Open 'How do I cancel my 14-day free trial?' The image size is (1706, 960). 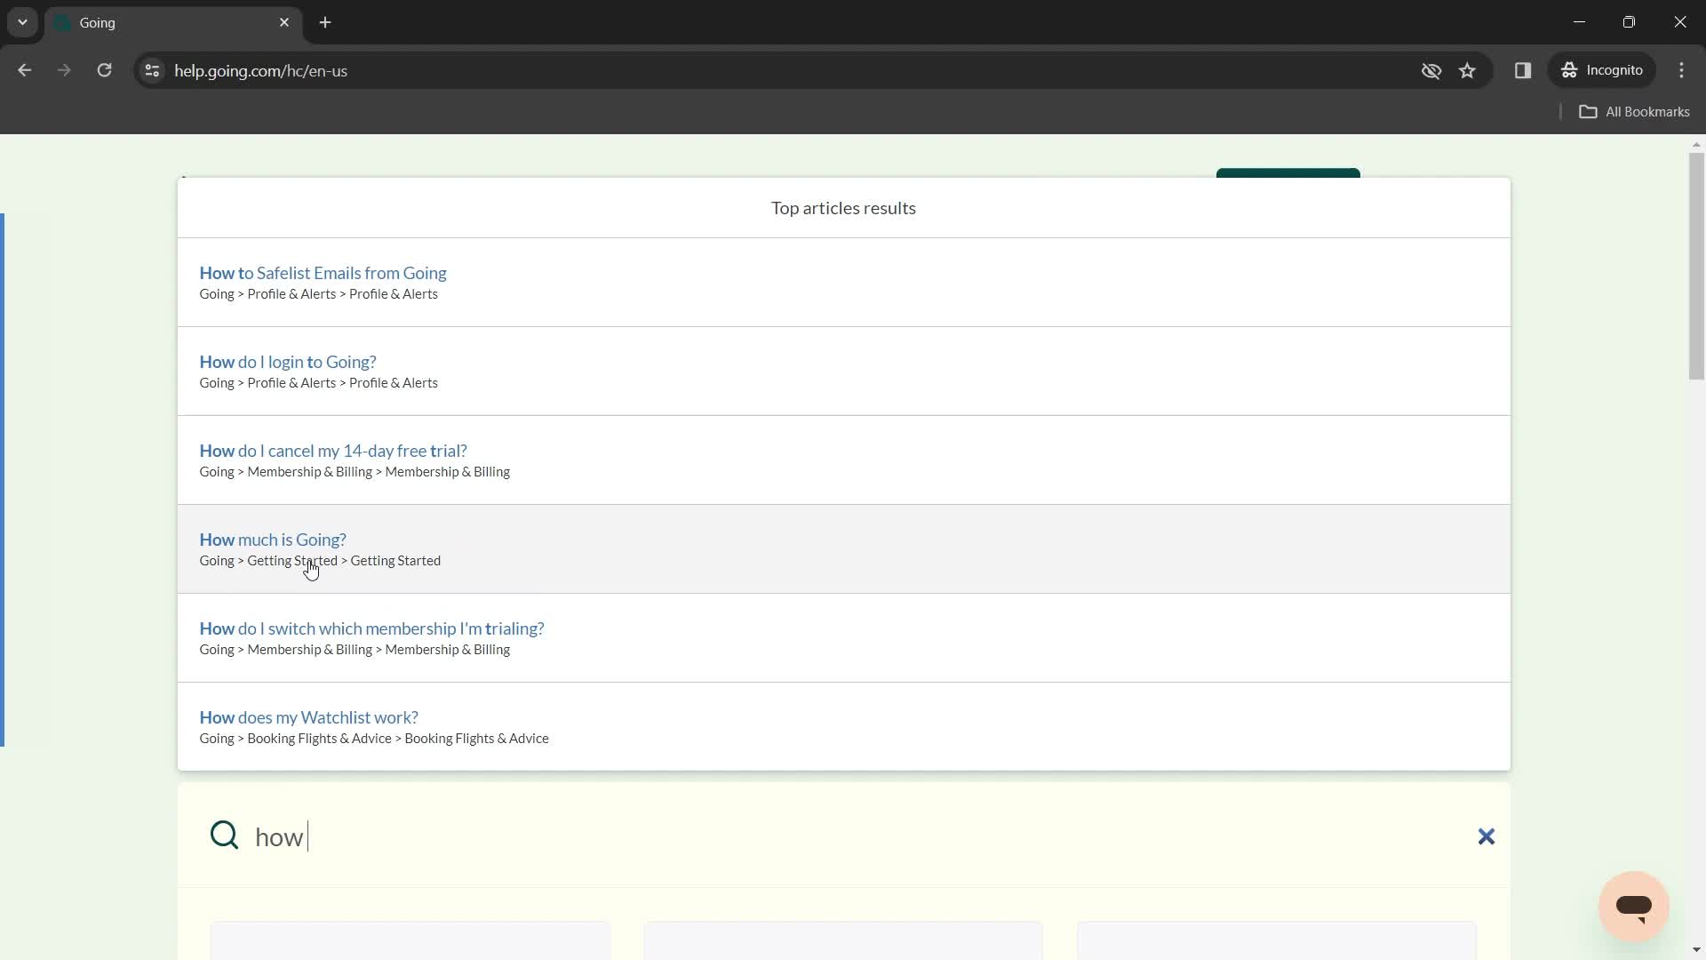click(332, 451)
